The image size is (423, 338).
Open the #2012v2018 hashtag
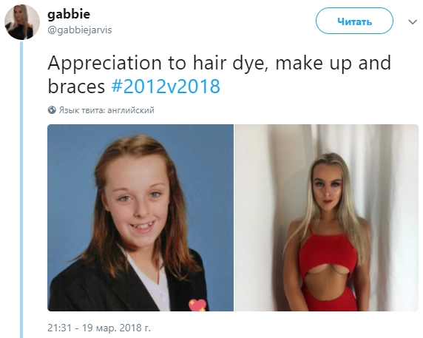[x=166, y=87]
